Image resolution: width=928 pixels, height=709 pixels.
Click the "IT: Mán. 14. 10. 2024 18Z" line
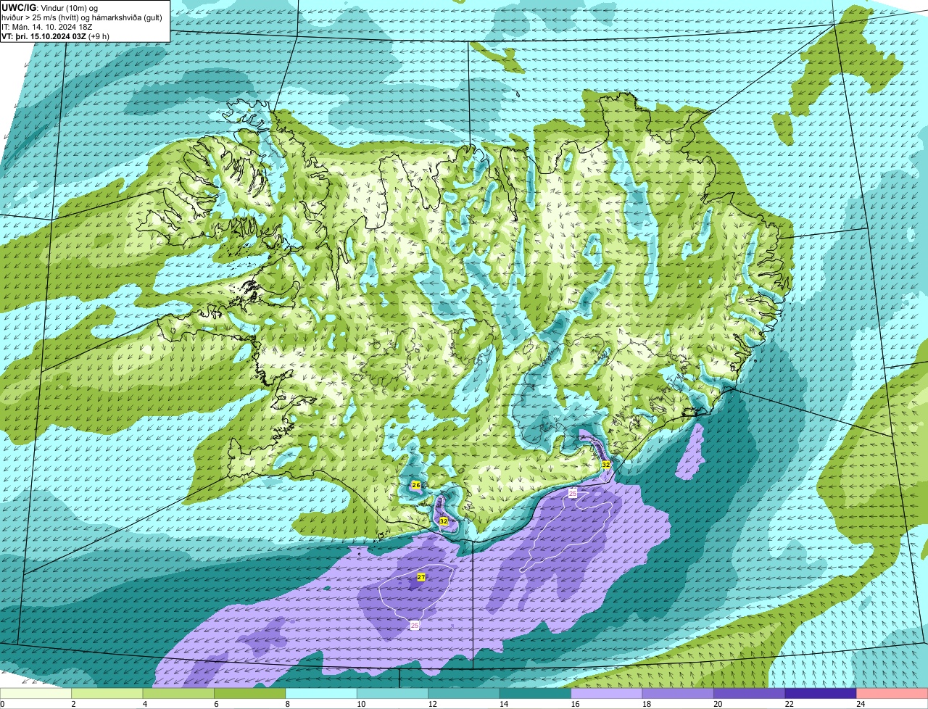coord(46,27)
